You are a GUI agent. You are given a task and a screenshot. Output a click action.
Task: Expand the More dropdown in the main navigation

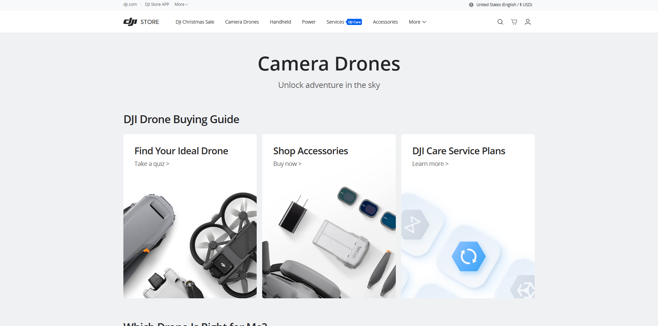417,22
